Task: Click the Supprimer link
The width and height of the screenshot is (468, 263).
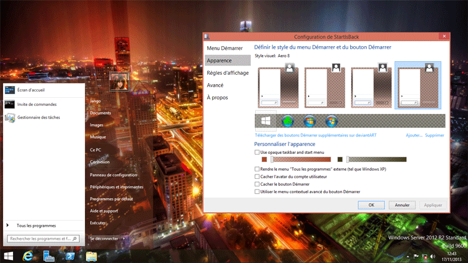Action: 434,135
